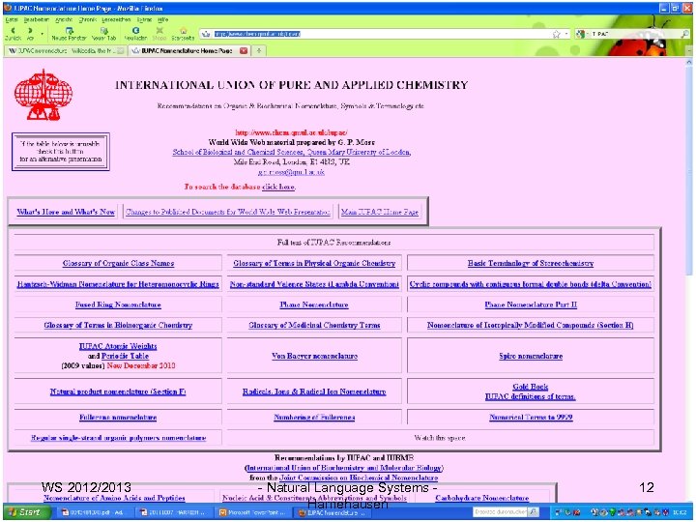
Task: Switch to the Microsoft PowerPoint taskbar item
Action: [x=253, y=512]
